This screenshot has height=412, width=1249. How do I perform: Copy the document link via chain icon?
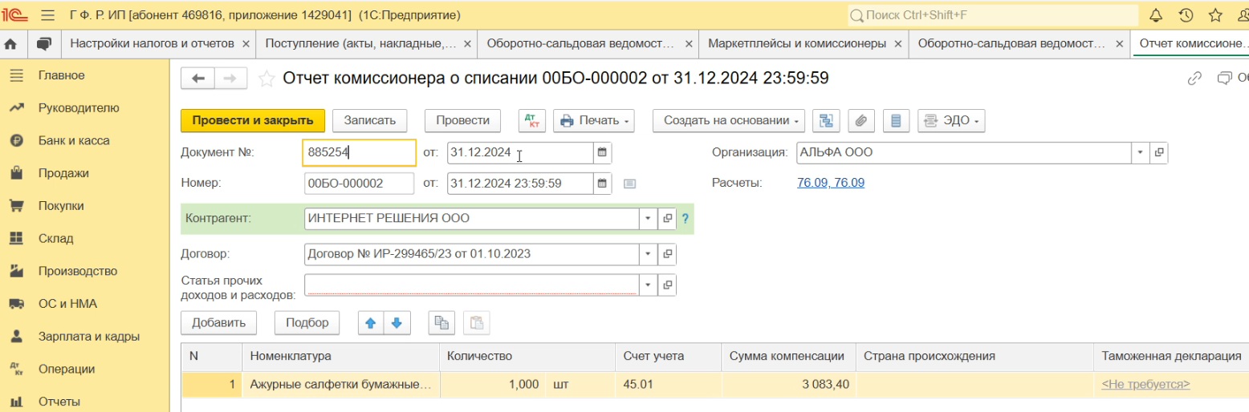click(1194, 79)
